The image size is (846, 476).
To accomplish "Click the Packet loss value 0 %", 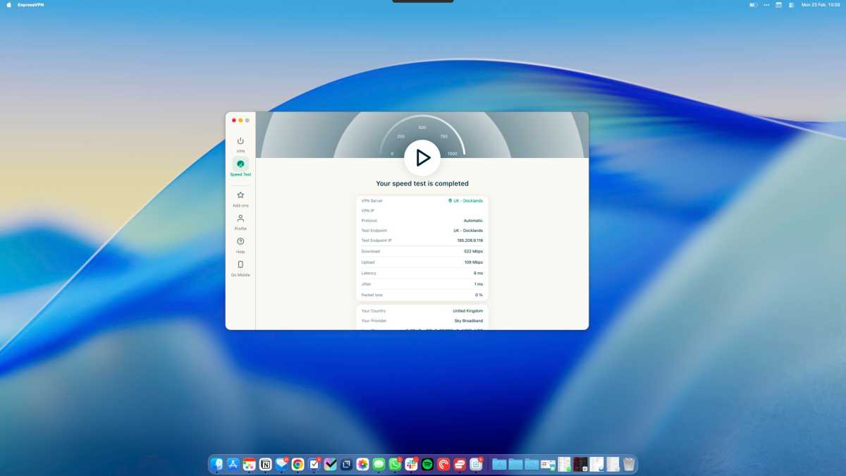I will point(479,295).
